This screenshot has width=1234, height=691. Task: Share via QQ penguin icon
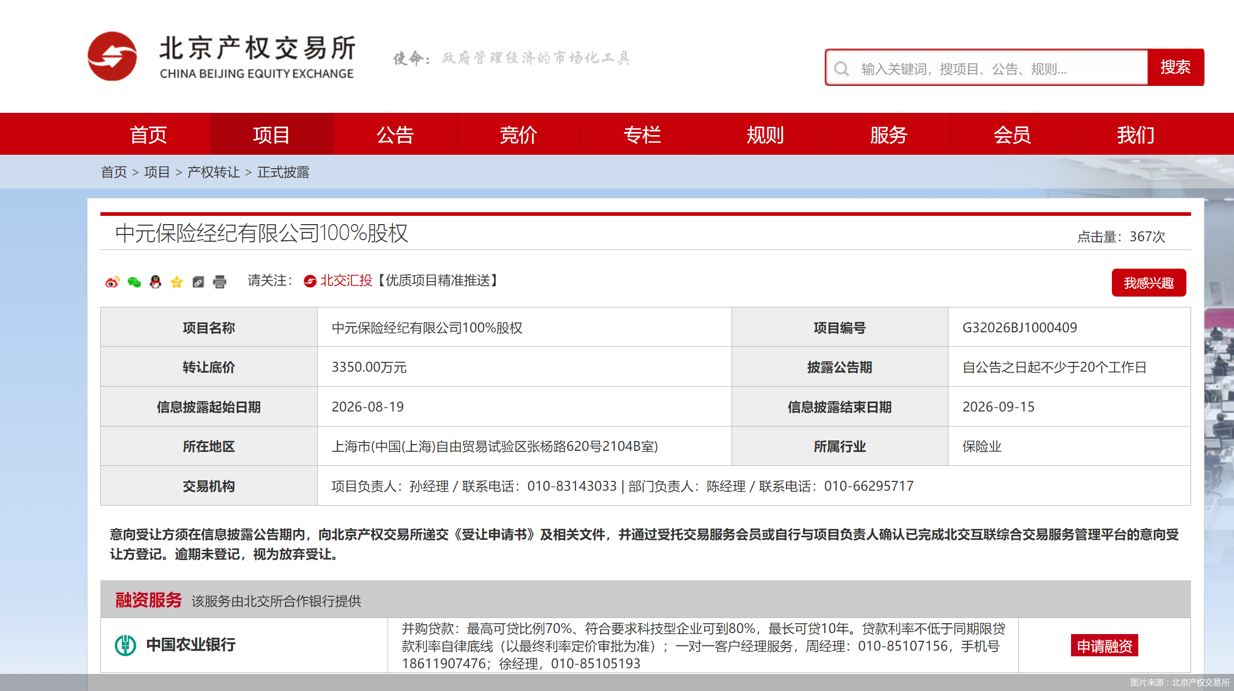[x=155, y=282]
